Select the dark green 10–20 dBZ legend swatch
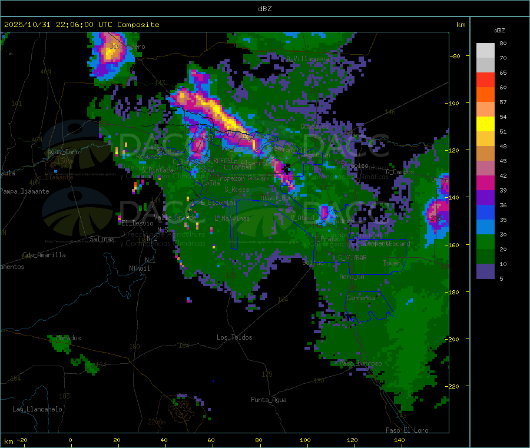Viewport: 530px width, 448px height. 485,257
